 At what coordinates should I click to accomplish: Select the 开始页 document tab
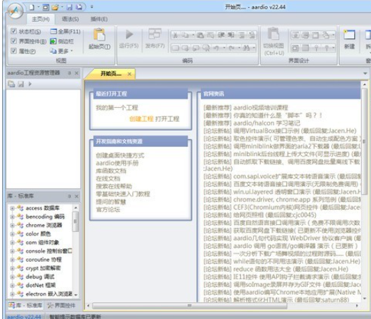[111, 74]
